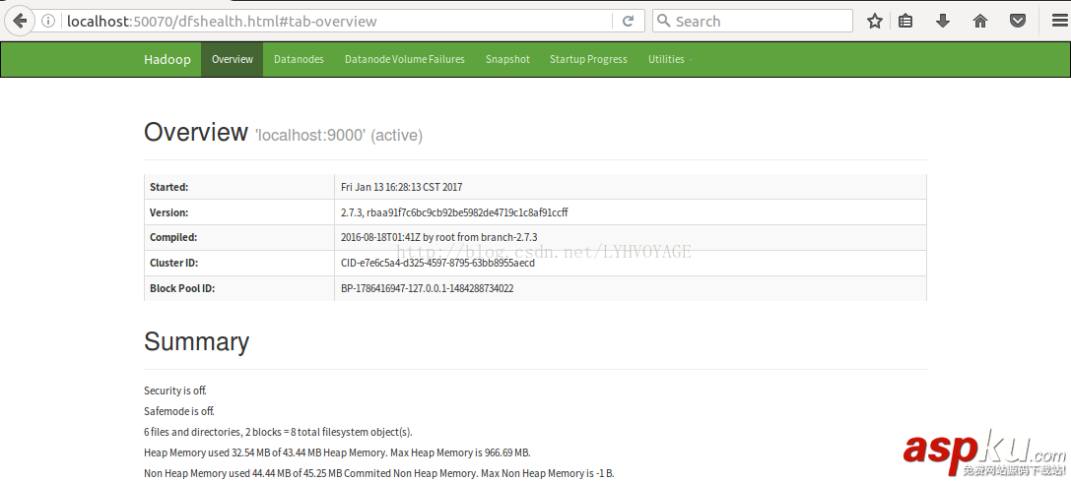Reload the page with the refresh icon
The width and height of the screenshot is (1071, 482).
tap(629, 21)
